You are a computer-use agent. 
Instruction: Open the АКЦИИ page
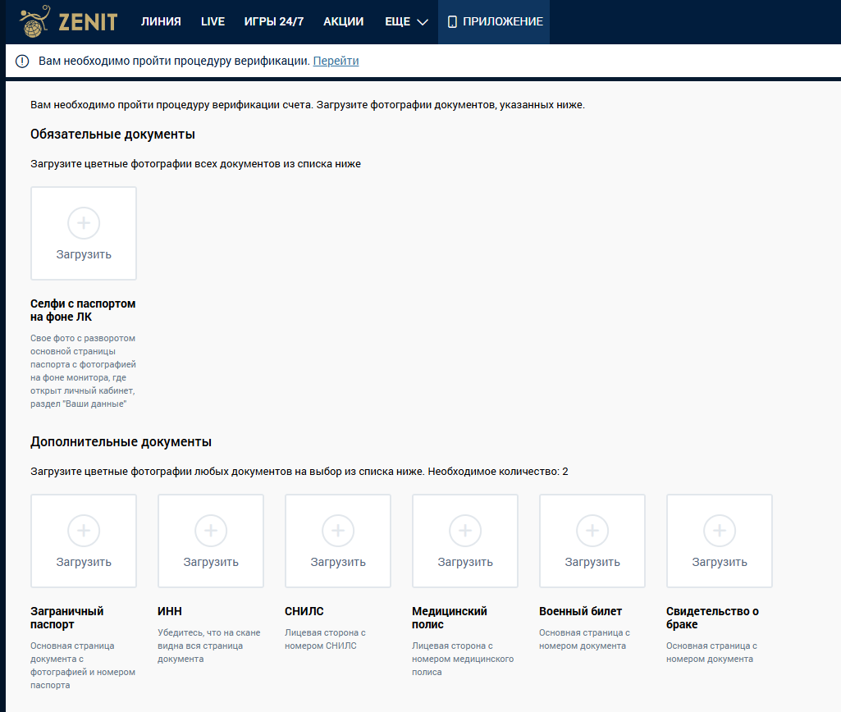coord(344,22)
